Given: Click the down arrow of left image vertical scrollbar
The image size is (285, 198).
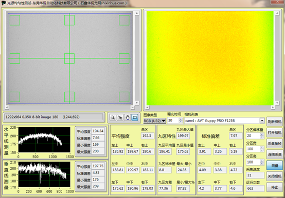Looking at the screenshot, I should (x=137, y=103).
